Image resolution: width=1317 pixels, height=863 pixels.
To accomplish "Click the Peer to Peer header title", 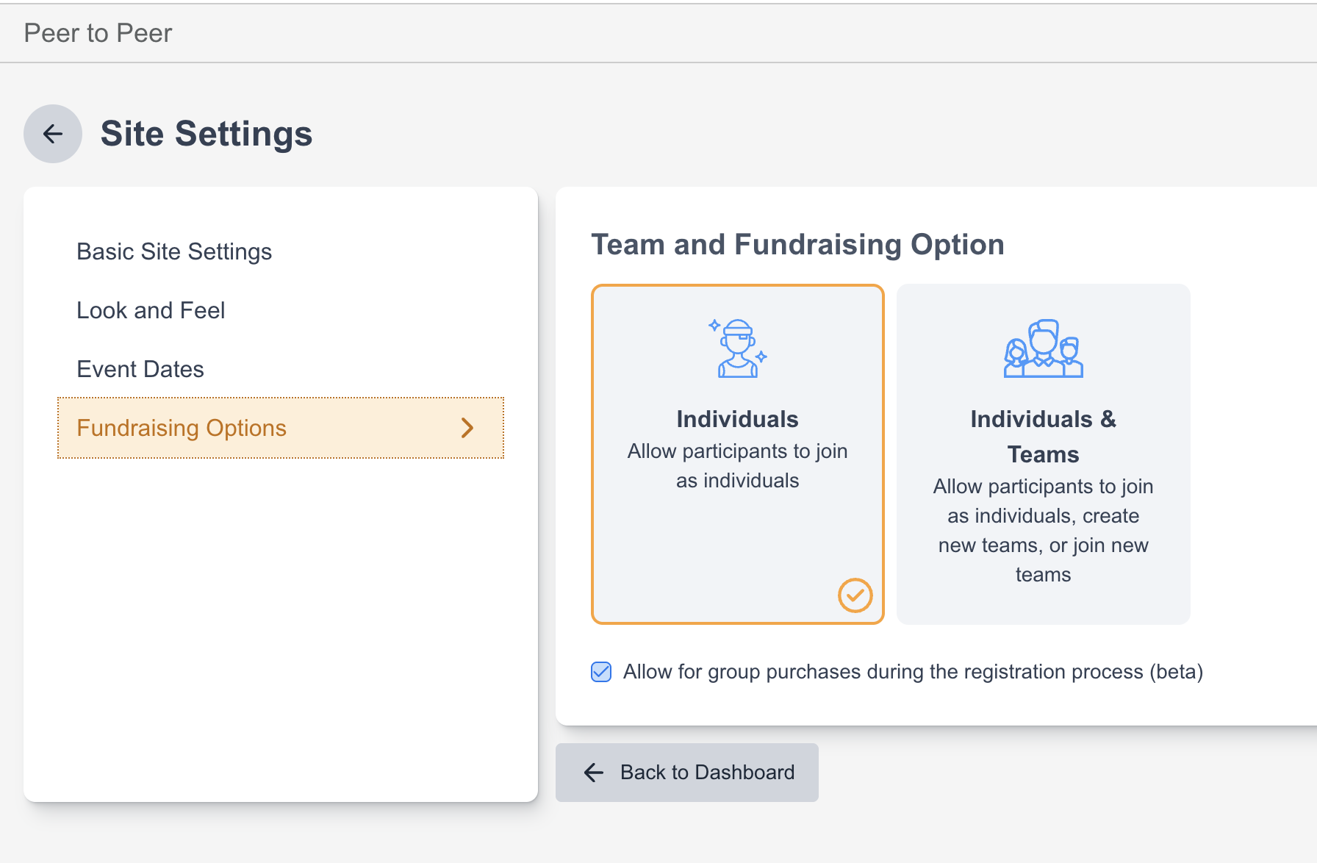I will click(x=98, y=33).
